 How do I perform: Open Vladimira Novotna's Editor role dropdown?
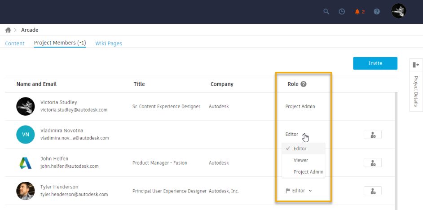pos(292,134)
